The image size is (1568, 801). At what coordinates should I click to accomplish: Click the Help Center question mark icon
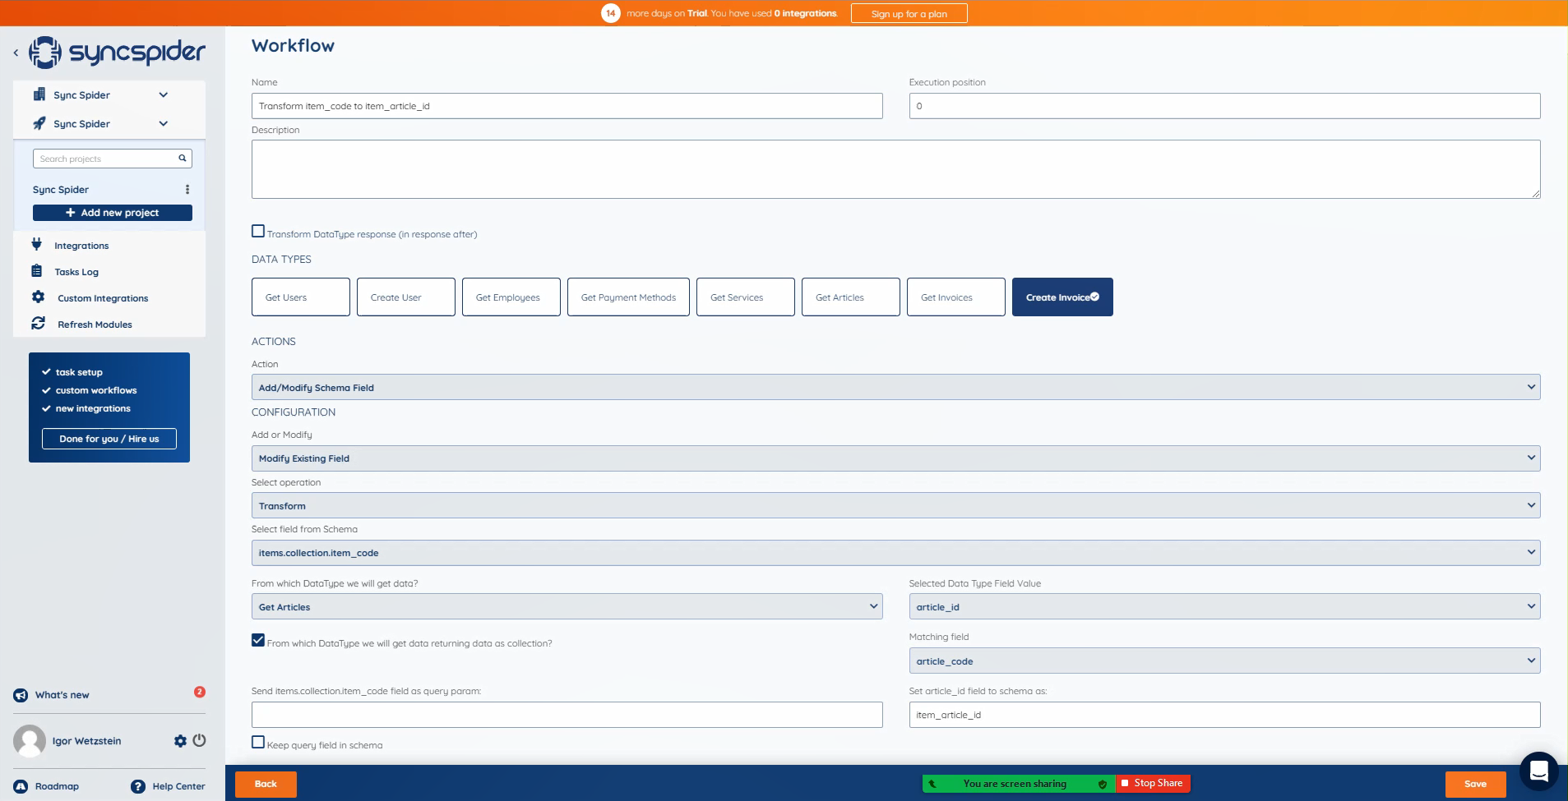[138, 786]
